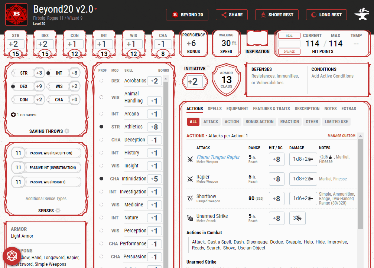This screenshot has height=268, width=374.
Task: Toggle Intimidation proficiency dot
Action: click(101, 179)
